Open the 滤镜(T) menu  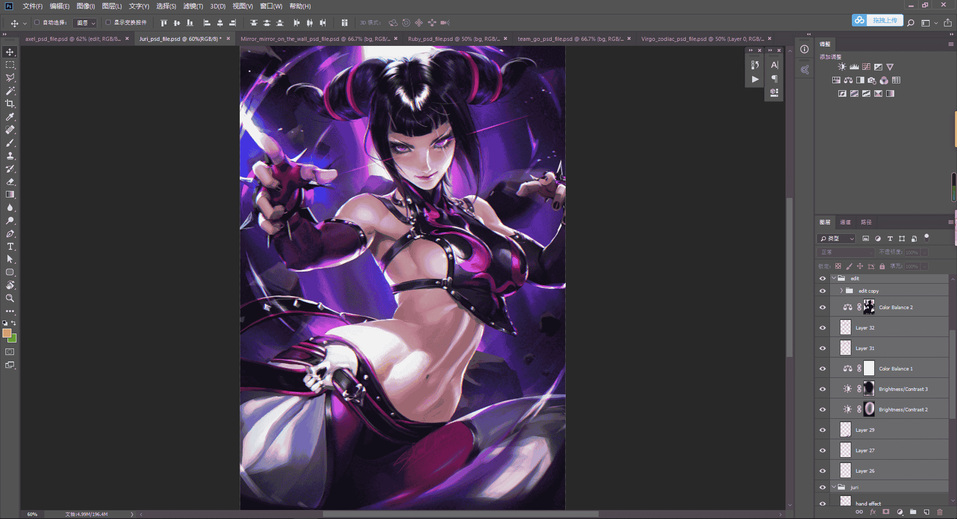193,6
